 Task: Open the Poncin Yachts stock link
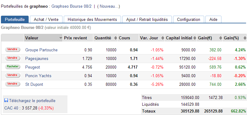tap(38, 76)
